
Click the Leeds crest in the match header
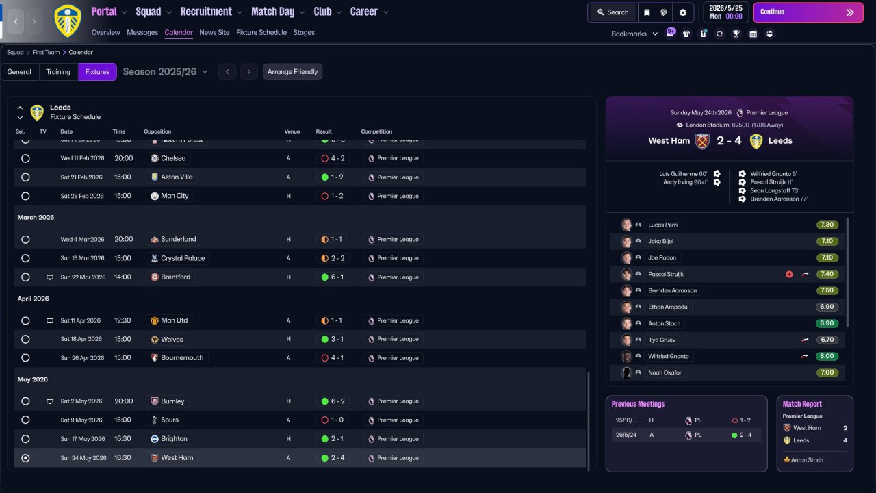pos(756,141)
